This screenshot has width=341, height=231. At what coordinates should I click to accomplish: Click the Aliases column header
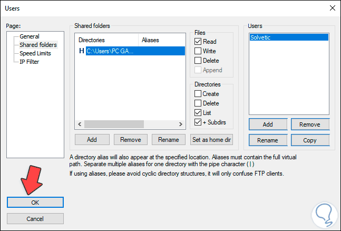point(162,40)
